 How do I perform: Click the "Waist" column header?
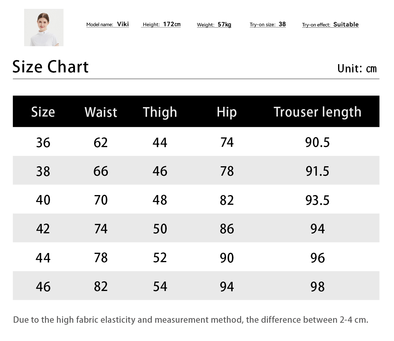(x=101, y=112)
